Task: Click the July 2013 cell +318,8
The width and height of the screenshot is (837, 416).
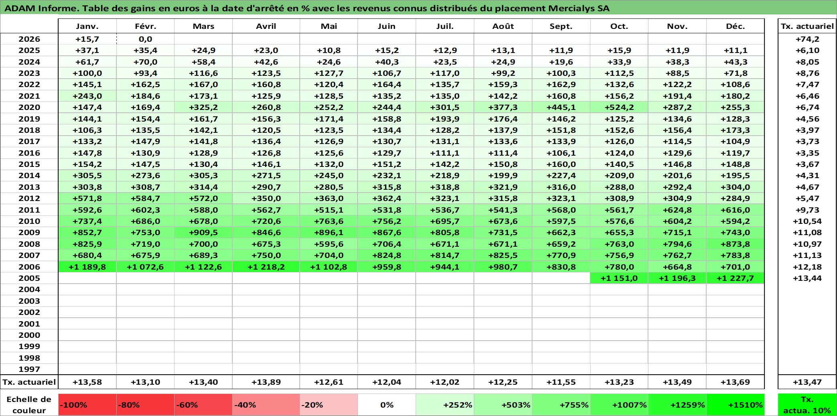Action: [445, 187]
